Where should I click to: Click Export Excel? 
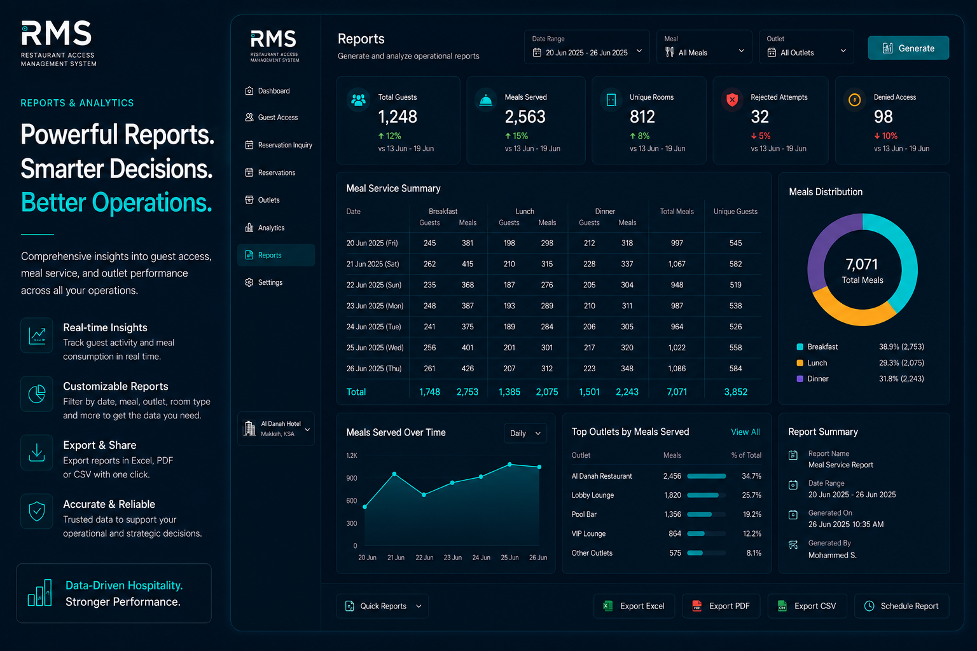coord(634,606)
